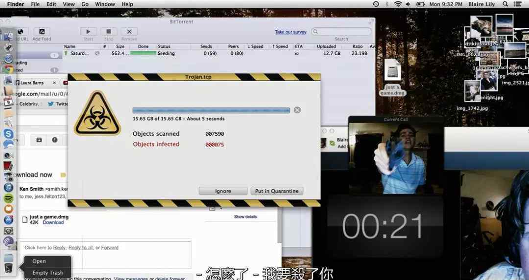Click the Gmail archive box icon
The height and width of the screenshot is (280, 529).
(39, 140)
